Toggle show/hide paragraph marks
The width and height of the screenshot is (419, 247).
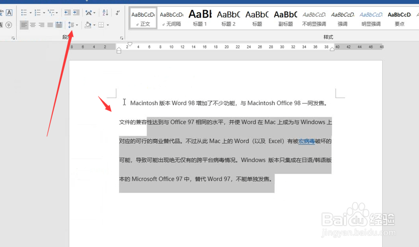pos(118,13)
